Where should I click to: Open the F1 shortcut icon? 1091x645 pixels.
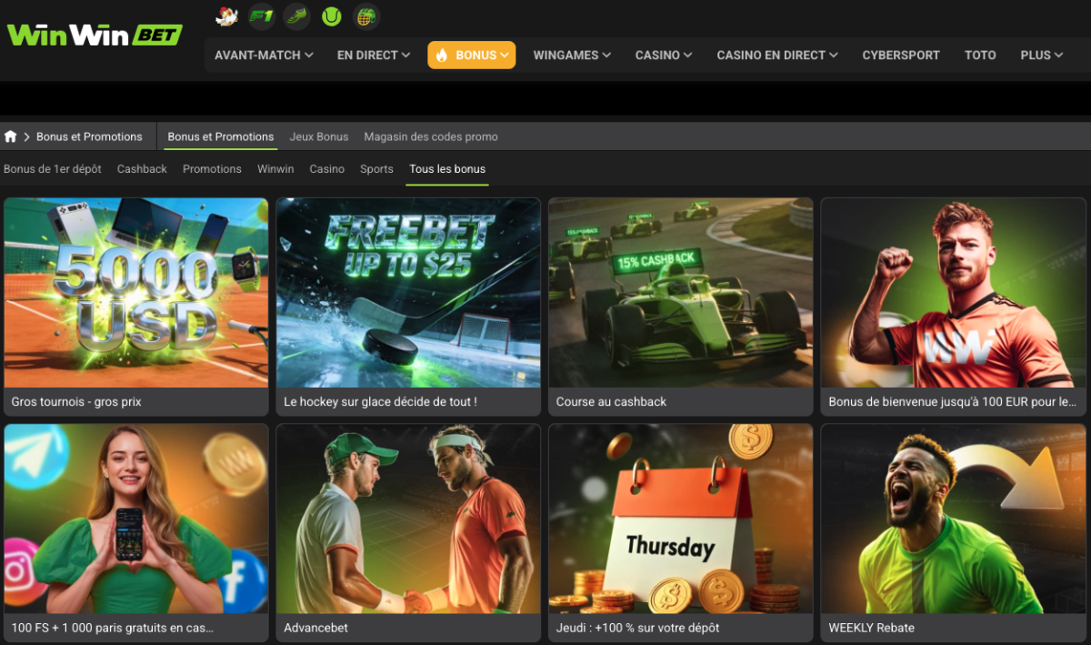pos(262,15)
